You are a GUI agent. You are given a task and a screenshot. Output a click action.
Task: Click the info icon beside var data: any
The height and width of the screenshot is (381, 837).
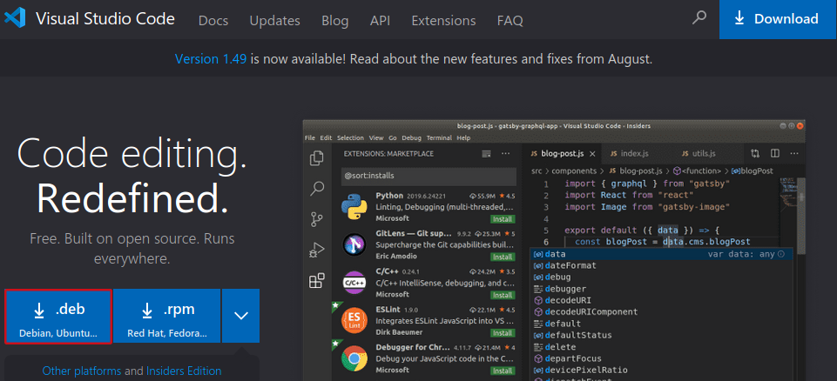(x=781, y=254)
